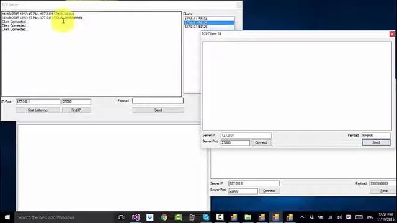Click Send in the TCP Server window
The width and height of the screenshot is (397, 223).
[x=158, y=110]
